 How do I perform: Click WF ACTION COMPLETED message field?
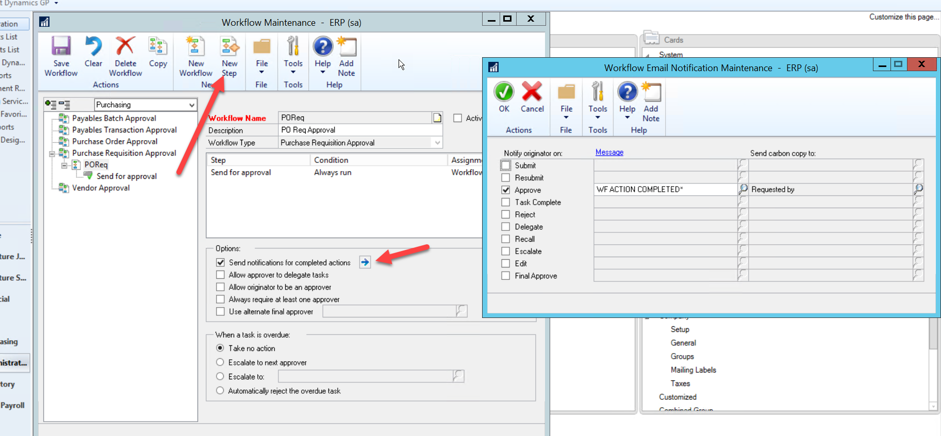666,190
